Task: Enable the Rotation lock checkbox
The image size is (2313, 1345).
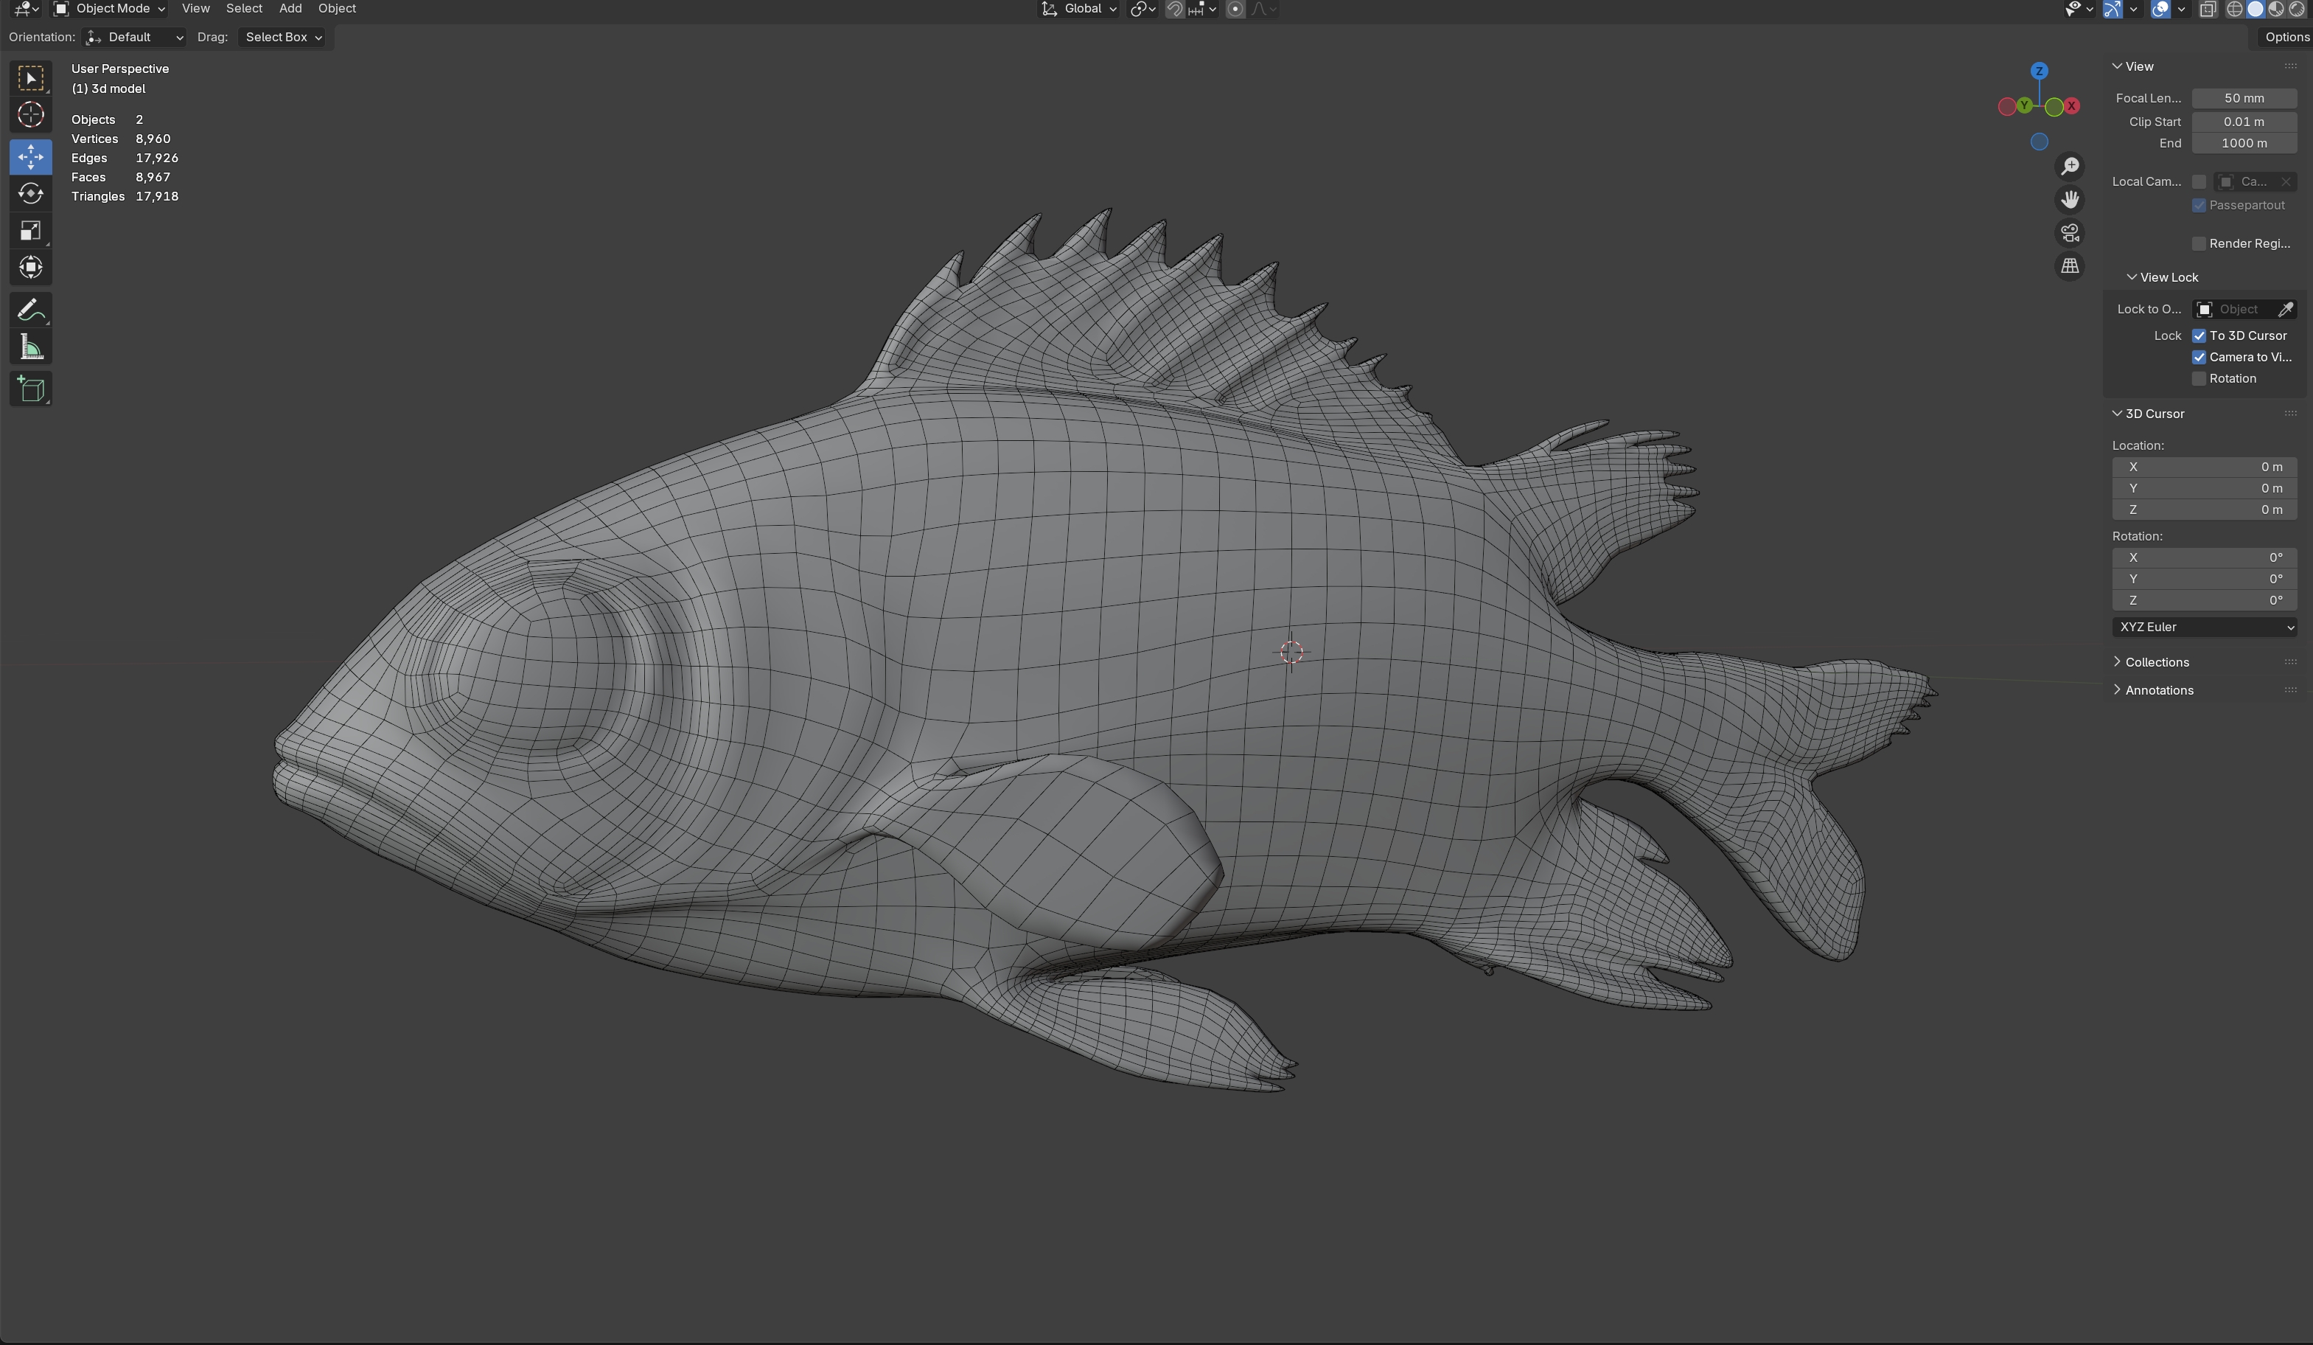Action: click(x=2198, y=379)
